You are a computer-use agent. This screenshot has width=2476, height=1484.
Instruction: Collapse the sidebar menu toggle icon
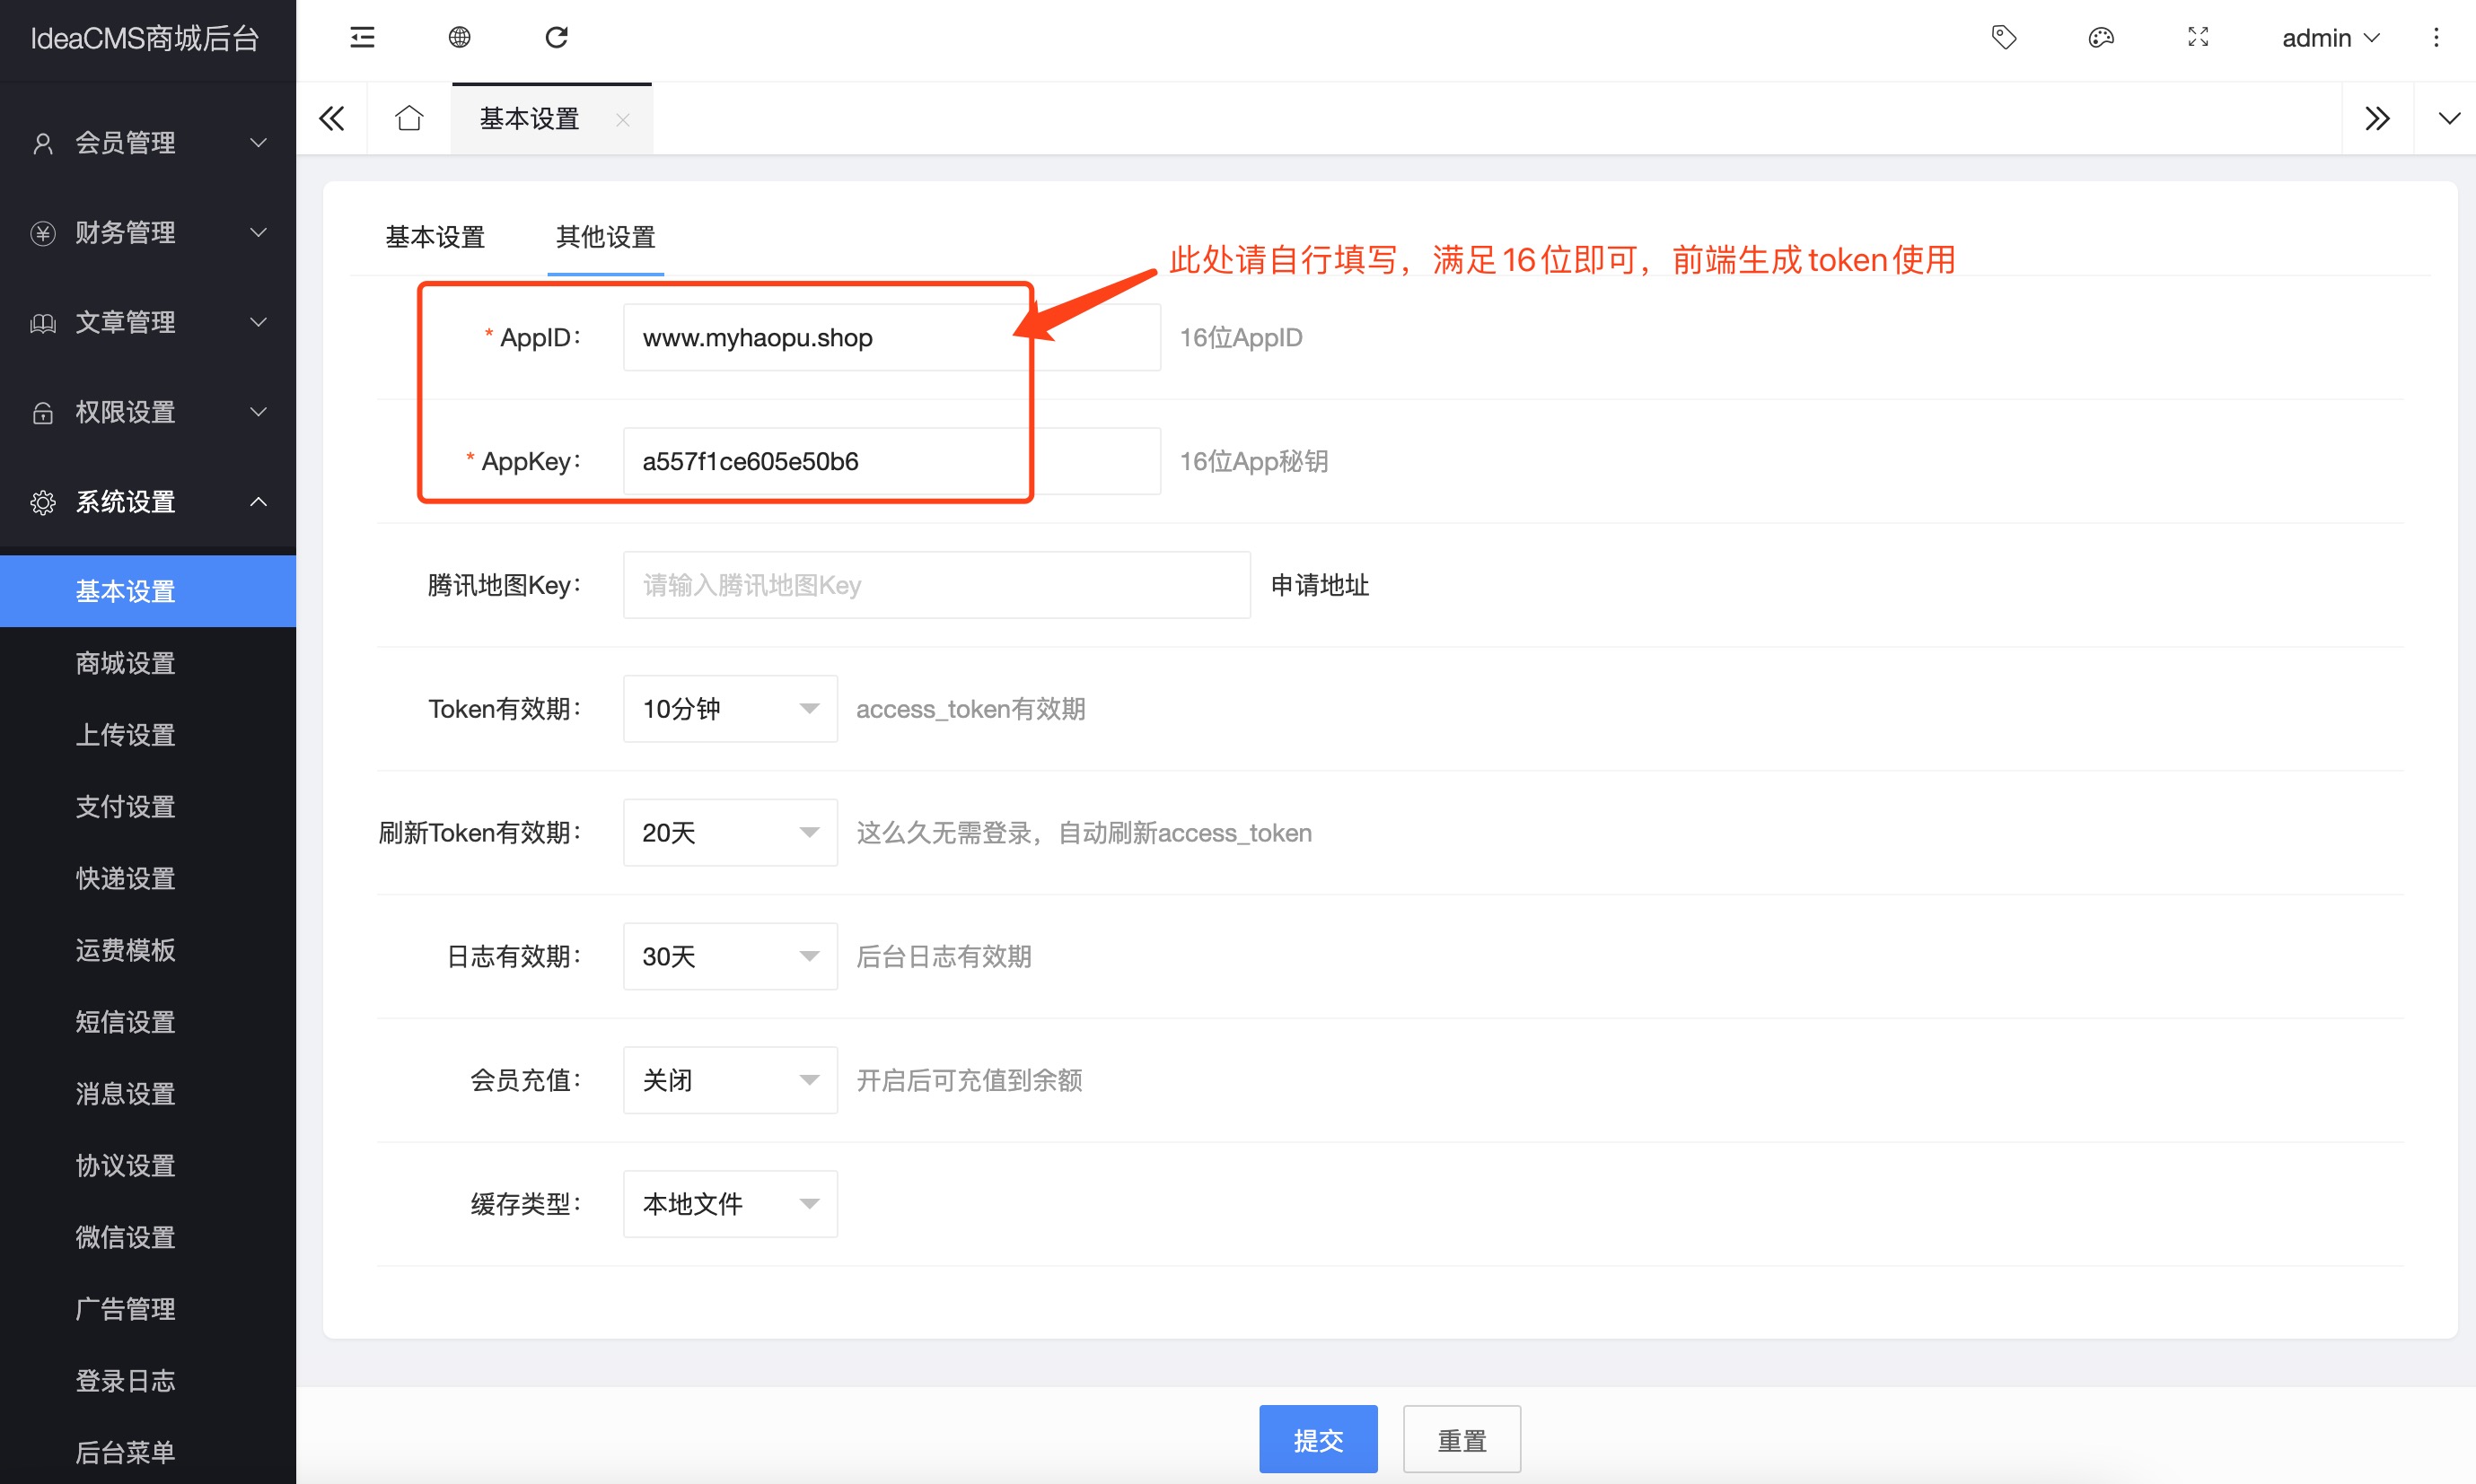click(x=362, y=38)
